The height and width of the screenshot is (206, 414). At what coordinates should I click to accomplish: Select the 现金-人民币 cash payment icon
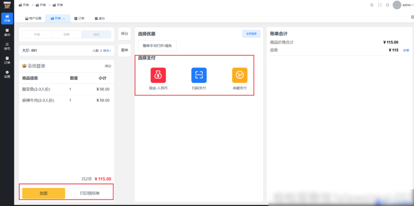(x=158, y=75)
